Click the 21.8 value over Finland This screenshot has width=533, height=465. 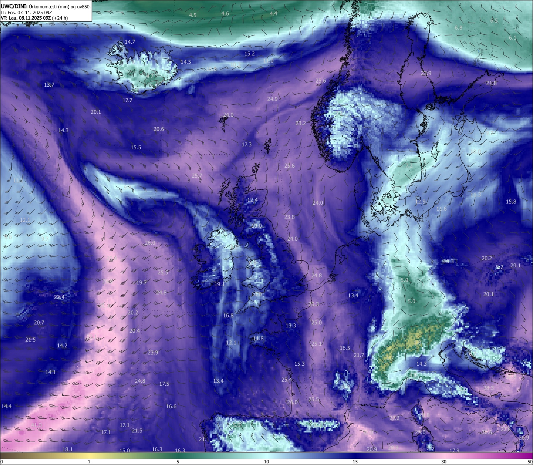pyautogui.click(x=491, y=83)
